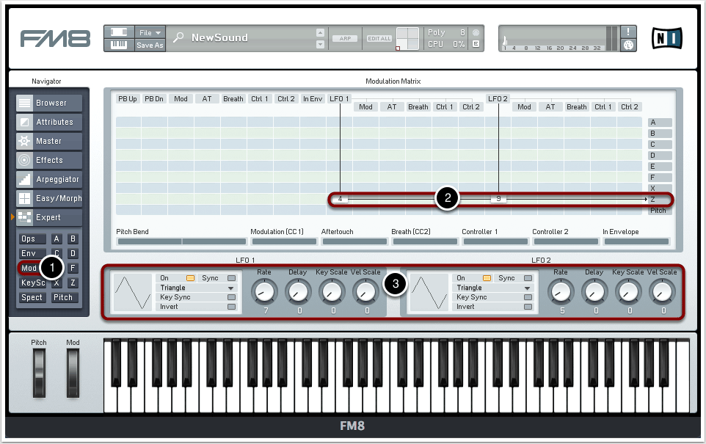Open the Effects page icon
Screen dimensions: 706x444
point(24,161)
